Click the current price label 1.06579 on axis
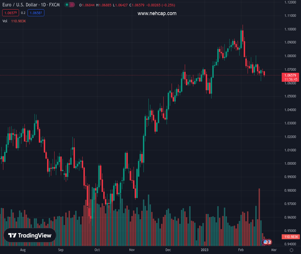The image size is (301, 254). tap(290, 77)
